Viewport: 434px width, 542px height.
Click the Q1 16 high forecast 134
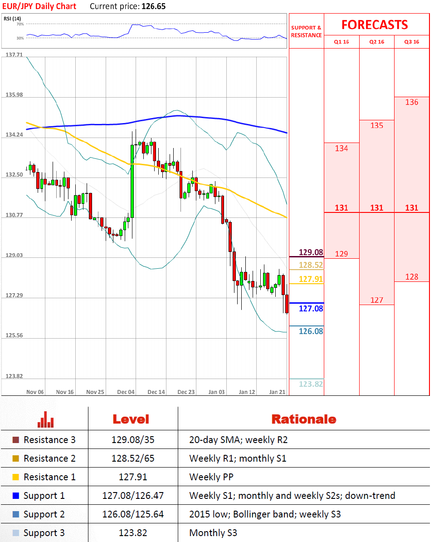pos(341,148)
